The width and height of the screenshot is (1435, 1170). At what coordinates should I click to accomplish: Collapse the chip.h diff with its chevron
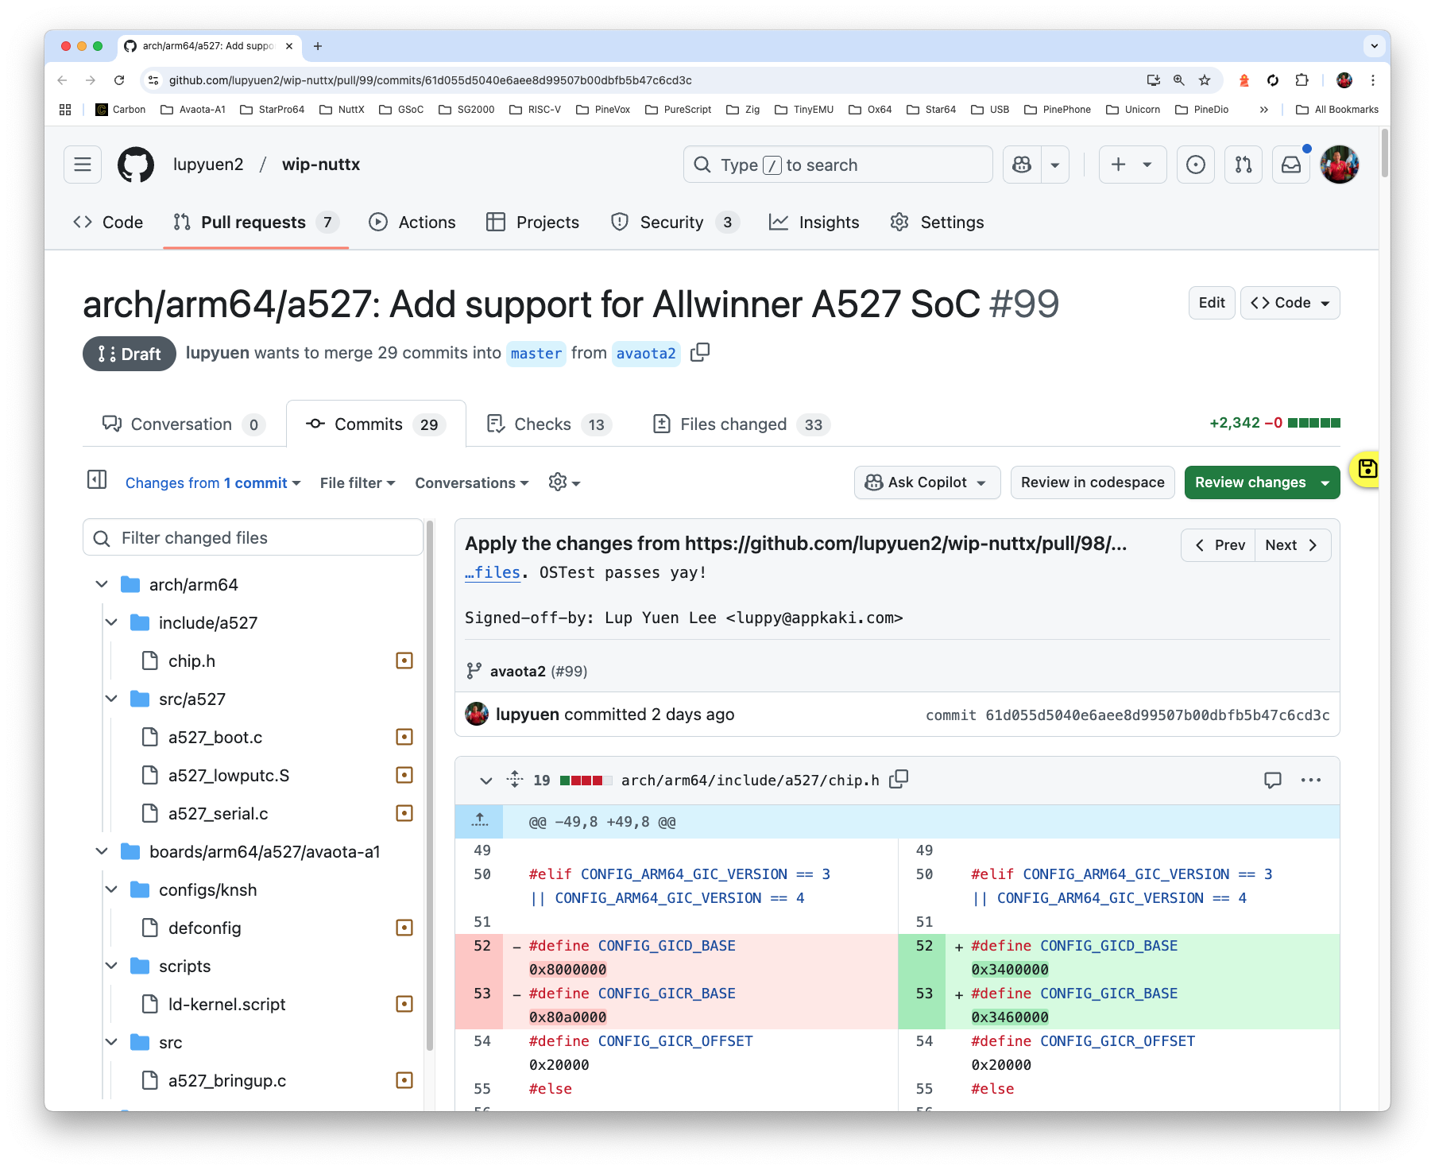click(x=486, y=781)
